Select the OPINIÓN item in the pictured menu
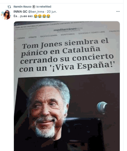This screenshot has height=151, width=127. coord(33,37)
